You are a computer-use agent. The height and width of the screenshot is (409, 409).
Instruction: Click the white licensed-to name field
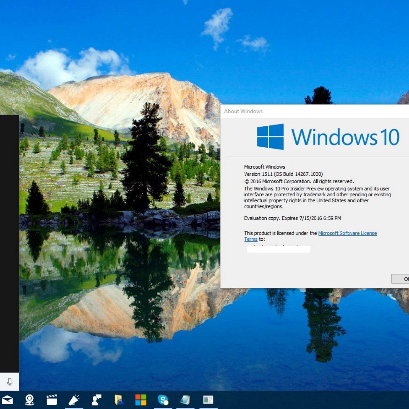coord(279,249)
